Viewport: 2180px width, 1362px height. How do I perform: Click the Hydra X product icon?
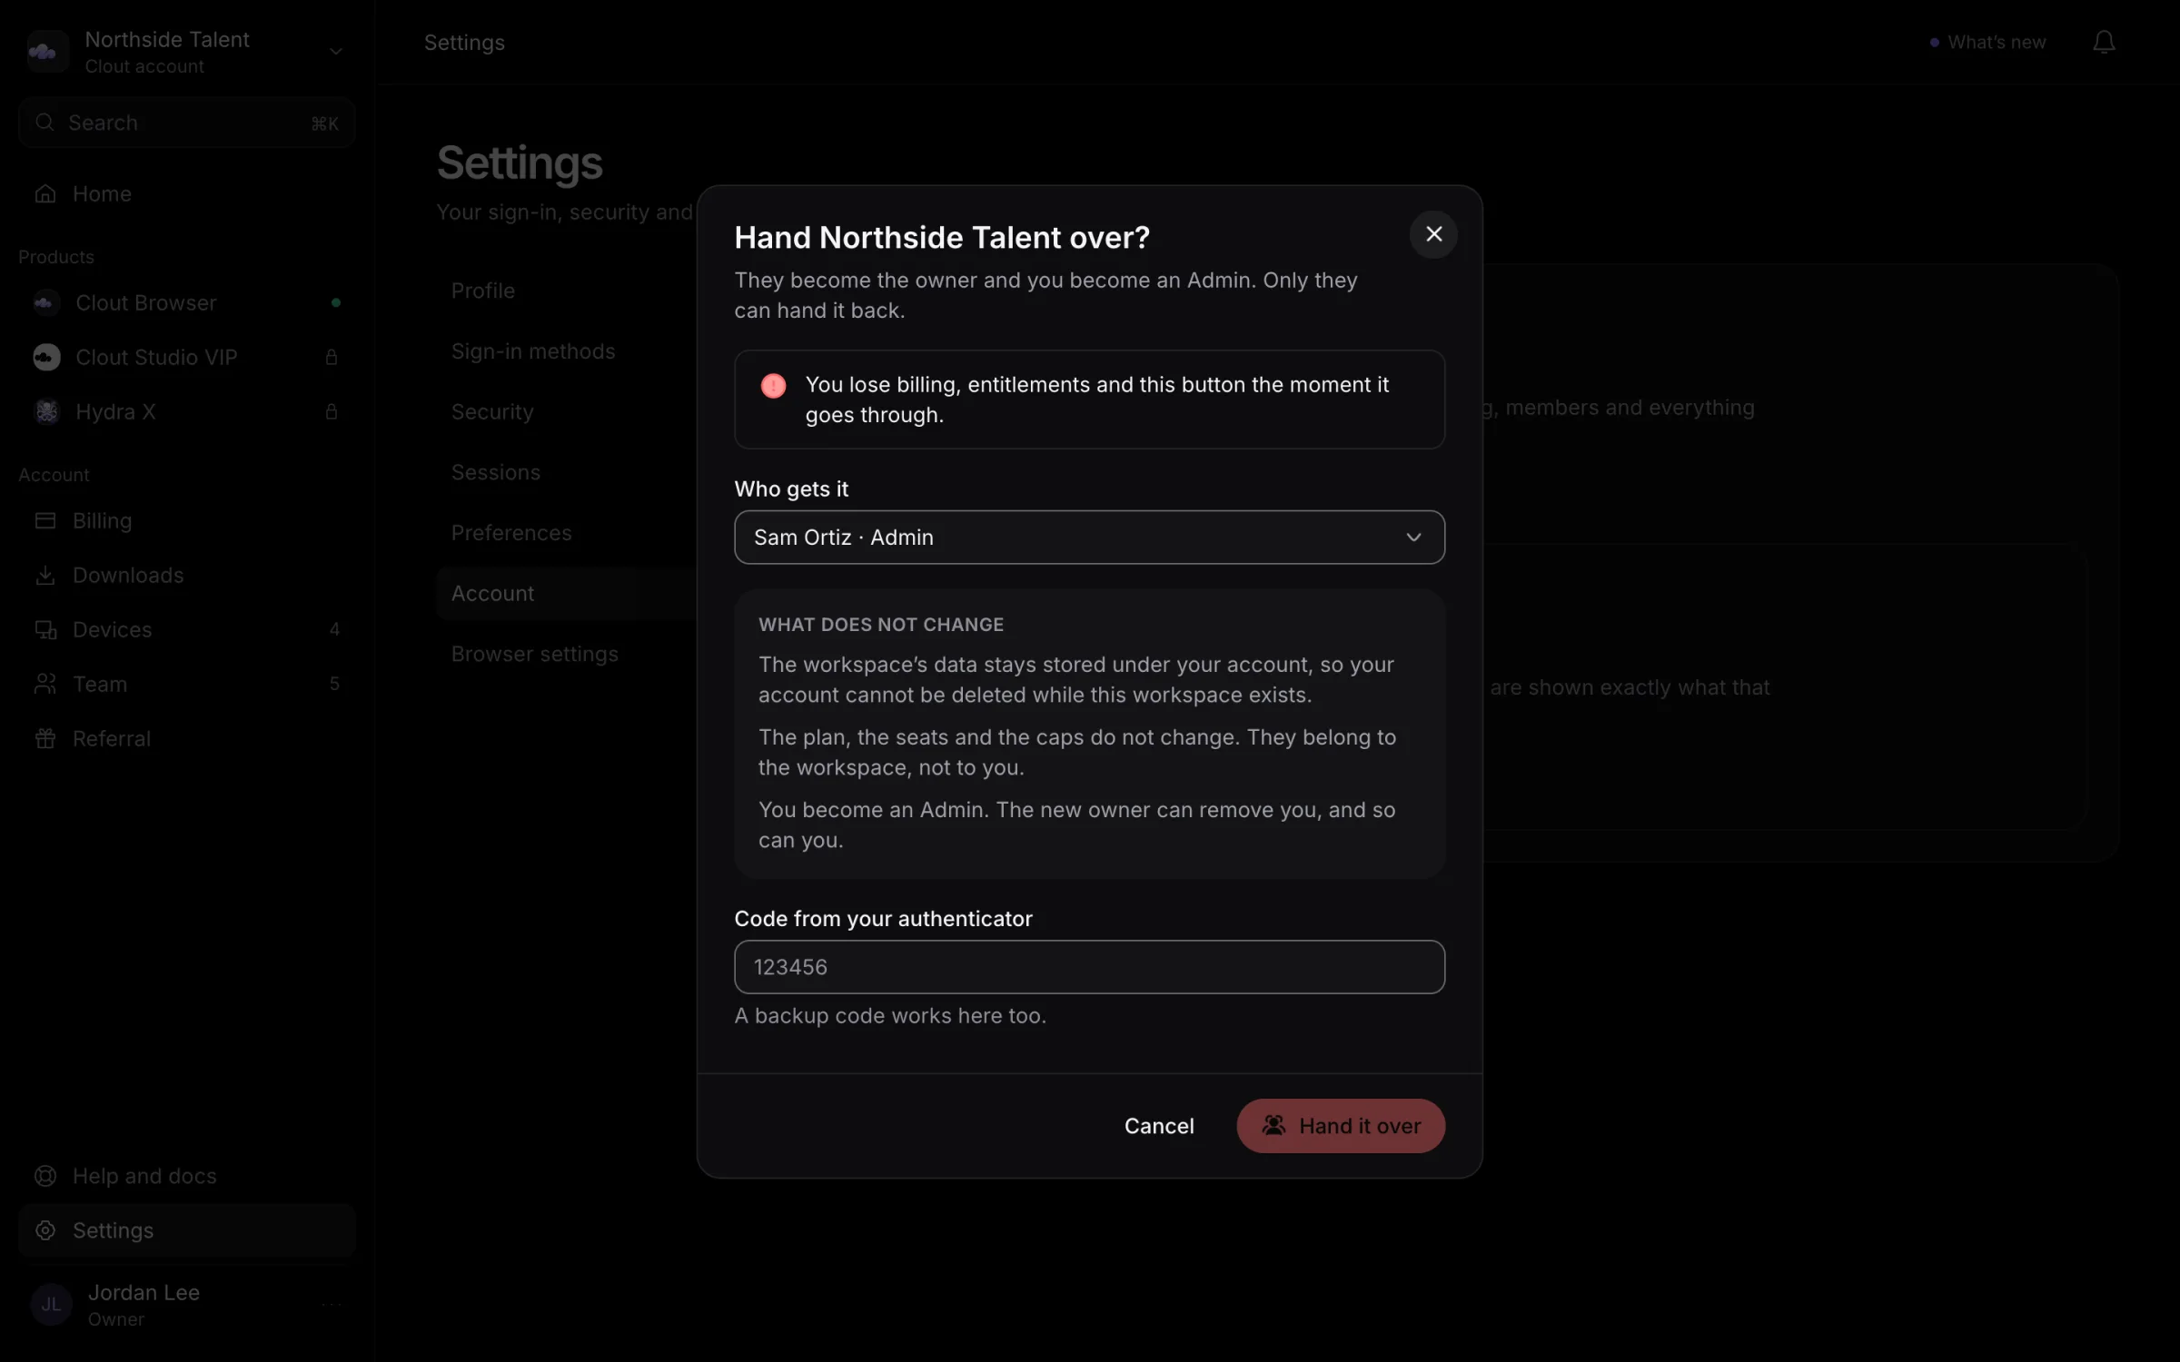(46, 411)
